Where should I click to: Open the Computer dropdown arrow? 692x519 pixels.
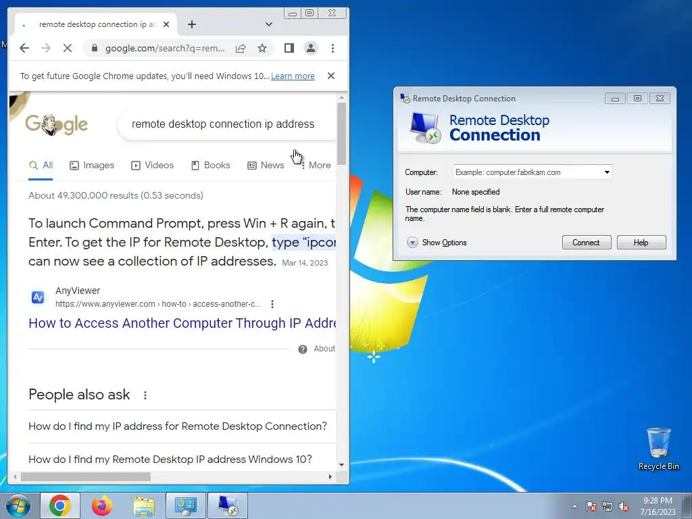(608, 172)
